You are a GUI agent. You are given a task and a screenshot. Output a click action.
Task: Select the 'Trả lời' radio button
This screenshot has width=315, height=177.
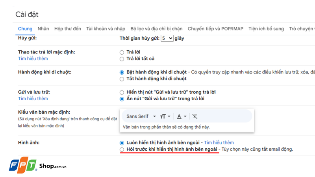tap(122, 52)
